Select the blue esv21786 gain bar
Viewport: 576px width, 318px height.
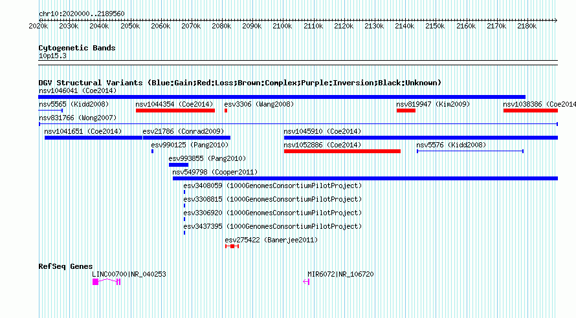[186, 138]
